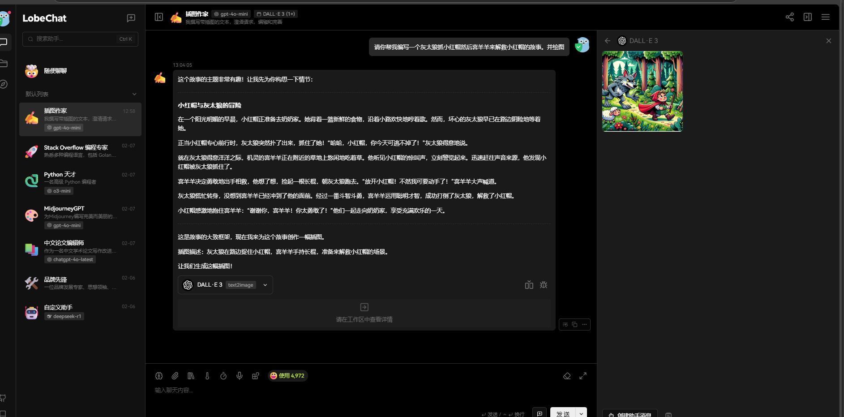Click the 创建助手消息 button

[x=630, y=414]
